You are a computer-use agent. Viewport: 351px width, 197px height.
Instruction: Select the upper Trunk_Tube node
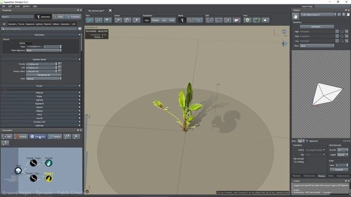coord(33,163)
